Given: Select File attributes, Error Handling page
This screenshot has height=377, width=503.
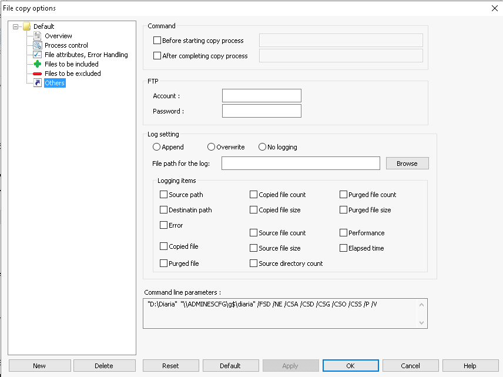Looking at the screenshot, I should [86, 55].
